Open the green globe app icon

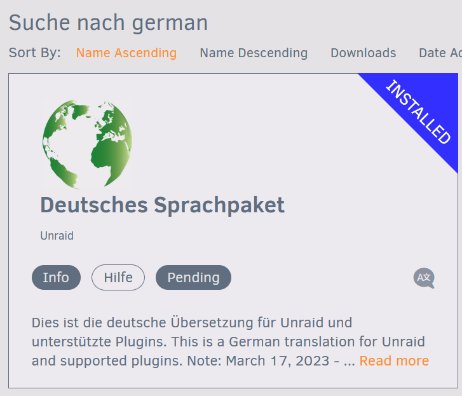87,144
